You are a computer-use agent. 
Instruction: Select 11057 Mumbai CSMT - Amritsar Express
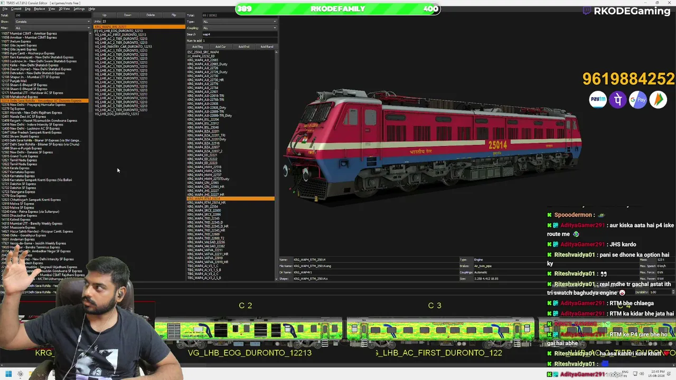point(45,34)
